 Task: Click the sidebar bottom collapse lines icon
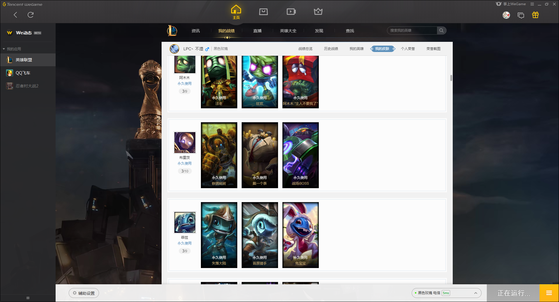click(28, 298)
